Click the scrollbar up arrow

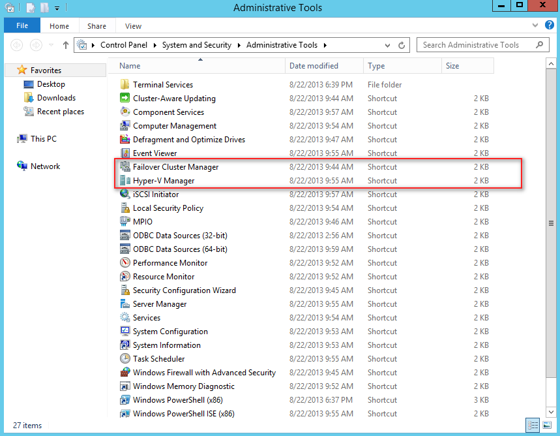pyautogui.click(x=551, y=64)
